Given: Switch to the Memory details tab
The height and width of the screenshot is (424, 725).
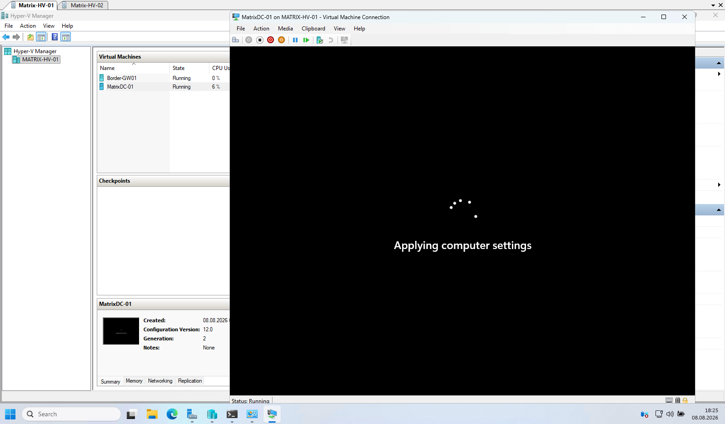Looking at the screenshot, I should point(134,381).
